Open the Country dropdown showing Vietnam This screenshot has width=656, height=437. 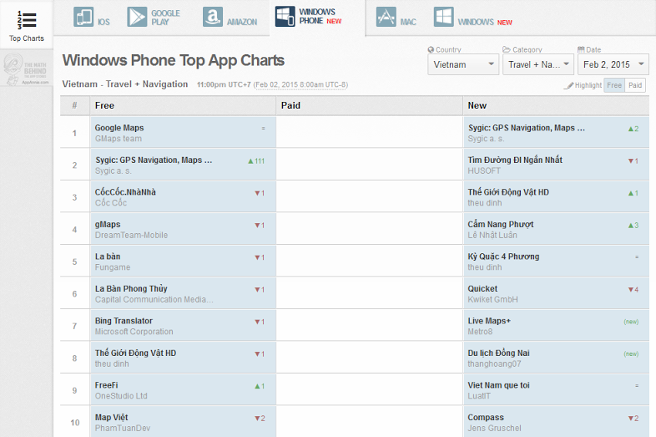pos(463,64)
